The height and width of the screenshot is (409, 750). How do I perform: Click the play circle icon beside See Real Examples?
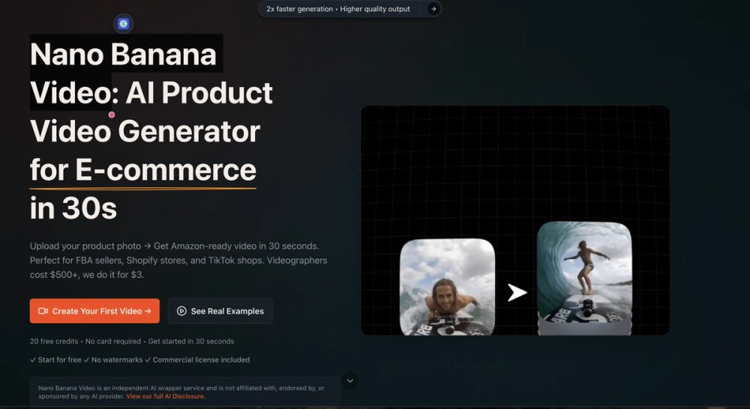pos(181,311)
